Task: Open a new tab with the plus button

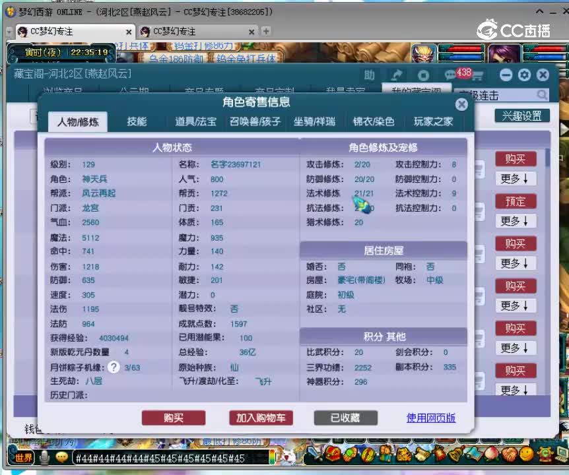Action: pyautogui.click(x=266, y=31)
